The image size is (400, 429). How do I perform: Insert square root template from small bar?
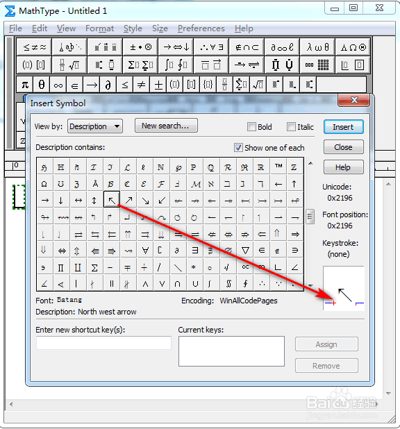pos(258,85)
